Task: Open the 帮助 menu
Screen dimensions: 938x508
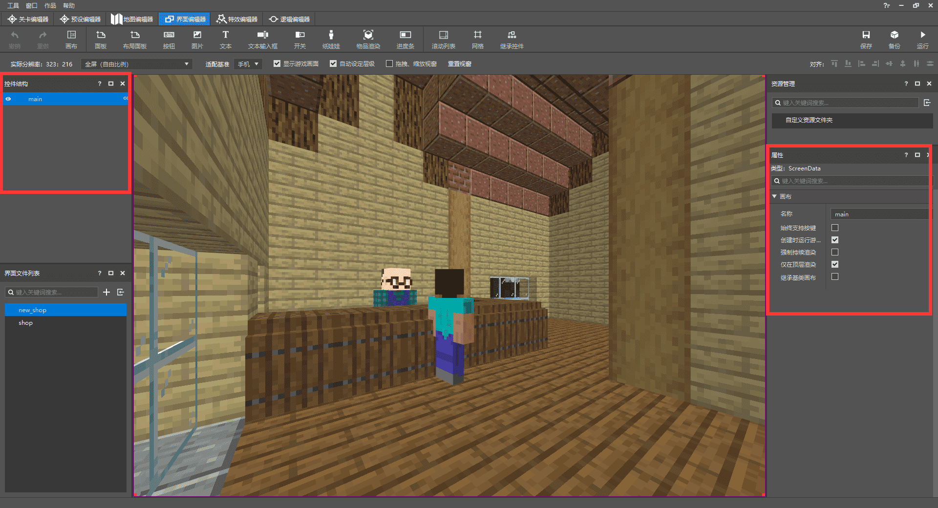Action: (x=69, y=5)
